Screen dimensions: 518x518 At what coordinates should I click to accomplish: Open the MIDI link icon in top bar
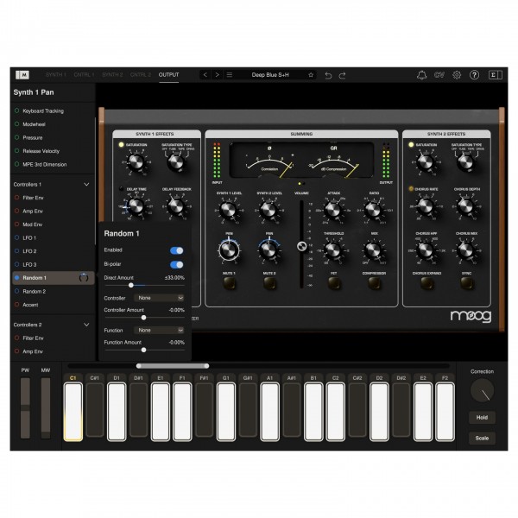[439, 75]
